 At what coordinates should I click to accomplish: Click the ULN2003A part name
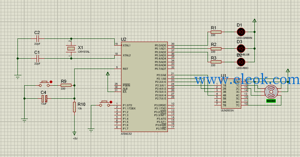(227, 110)
